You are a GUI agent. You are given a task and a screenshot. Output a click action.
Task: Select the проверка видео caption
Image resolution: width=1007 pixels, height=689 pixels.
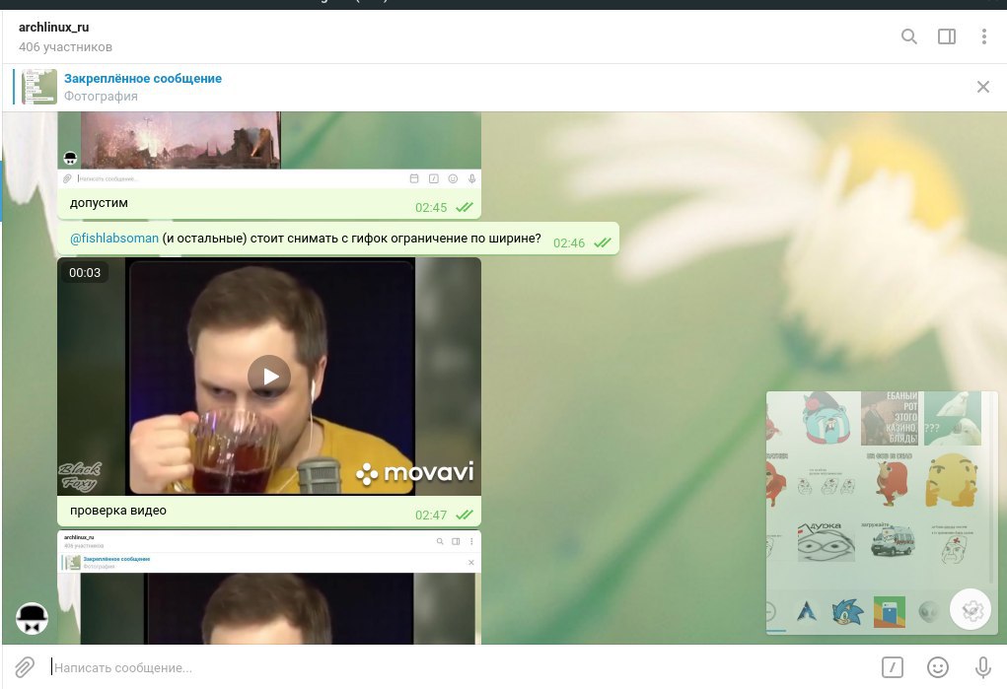(118, 511)
